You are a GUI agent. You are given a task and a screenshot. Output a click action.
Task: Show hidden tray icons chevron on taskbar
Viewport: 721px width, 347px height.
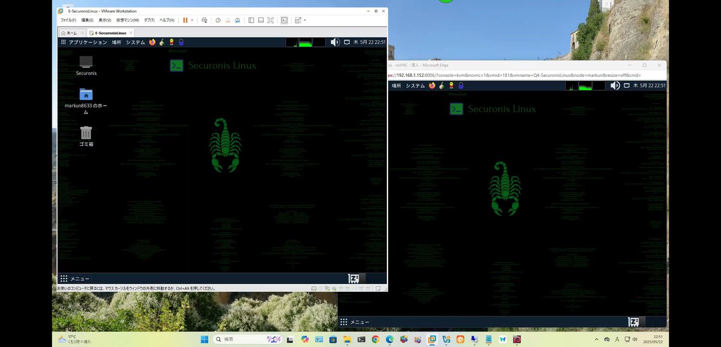[x=595, y=339]
